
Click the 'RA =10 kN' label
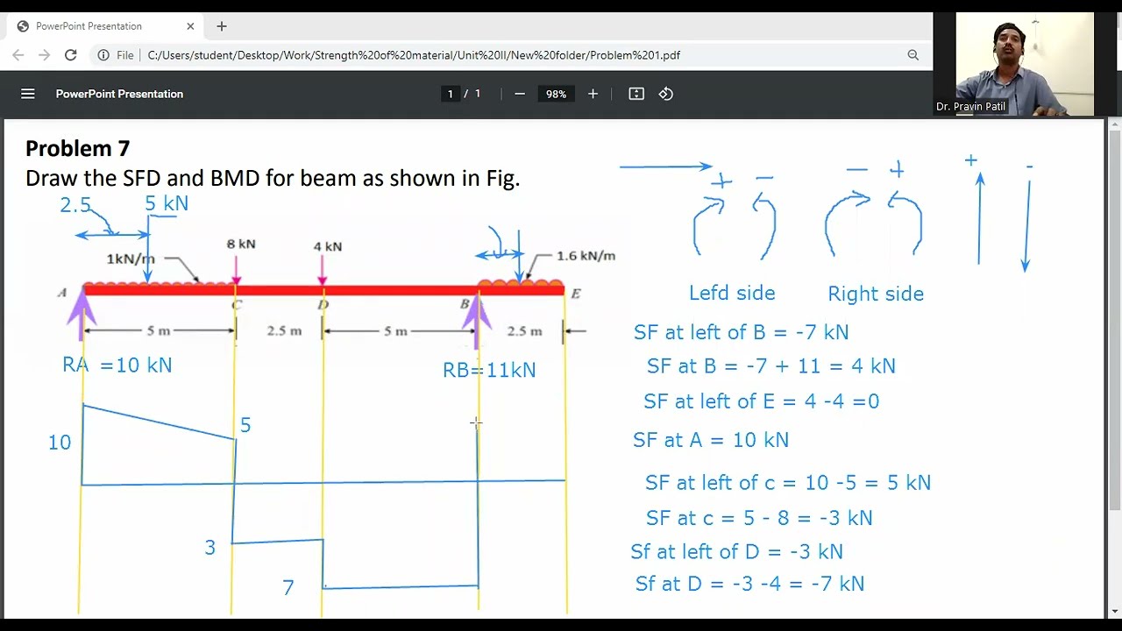tap(117, 365)
